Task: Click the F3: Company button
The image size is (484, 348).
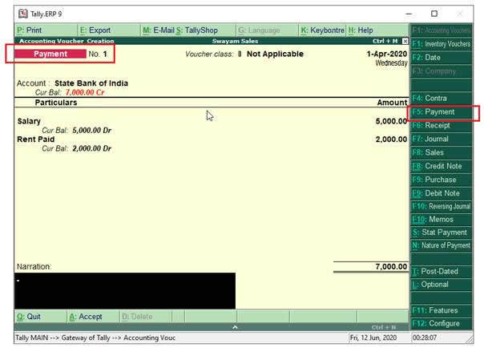Action: 441,71
